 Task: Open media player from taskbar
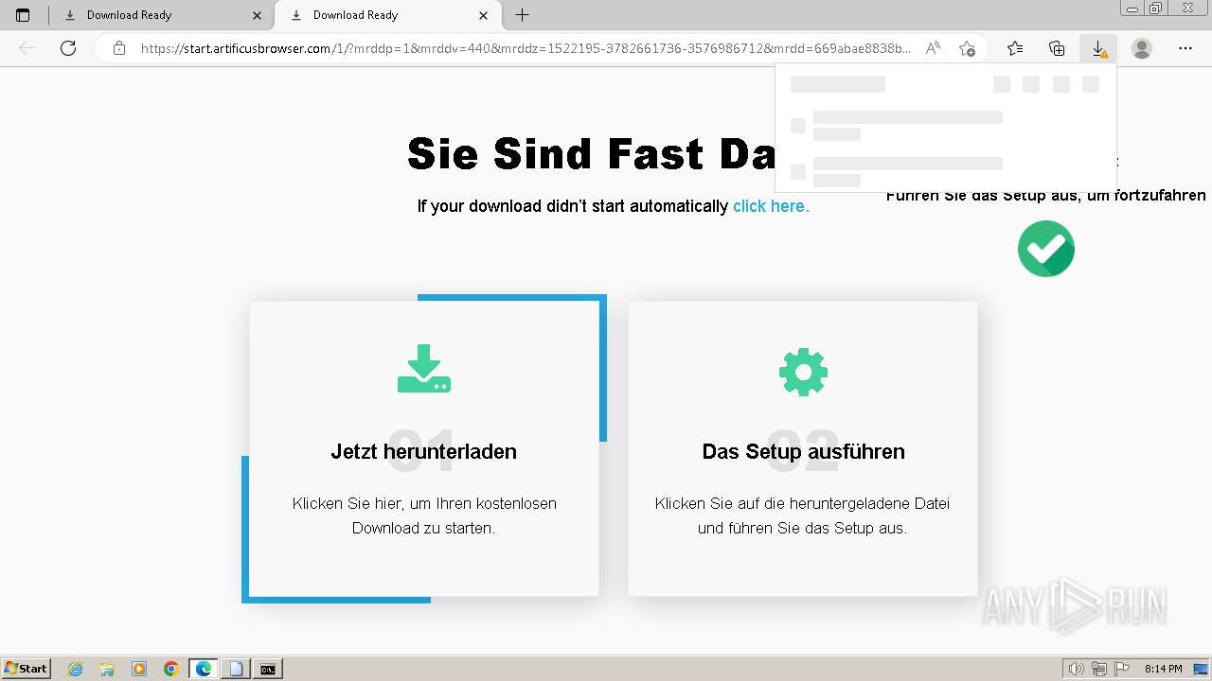coord(139,669)
